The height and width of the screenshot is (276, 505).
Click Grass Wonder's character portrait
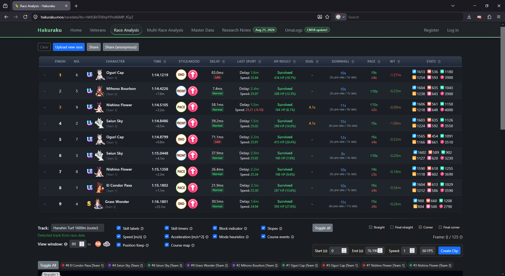click(99, 204)
